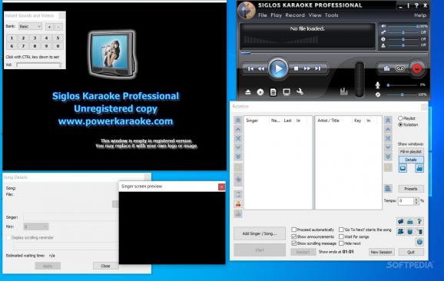Click the equalizer bars icon near the vertical knob
The width and height of the screenshot is (444, 281).
[344, 91]
